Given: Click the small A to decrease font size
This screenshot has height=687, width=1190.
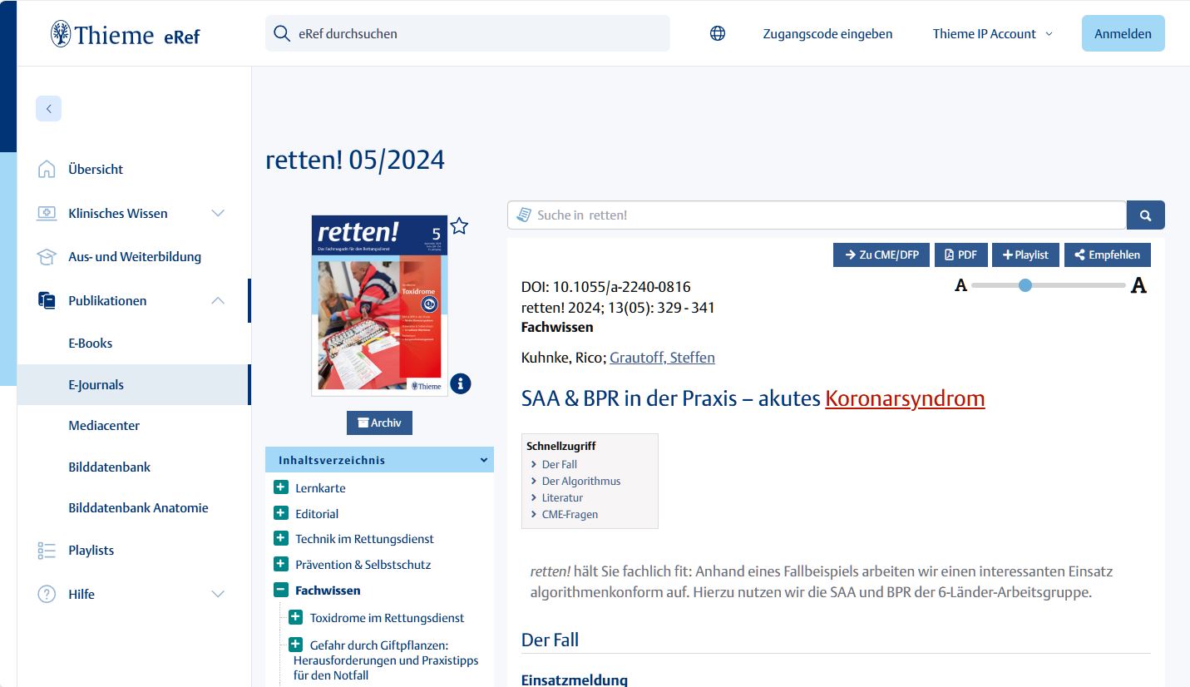Looking at the screenshot, I should [x=961, y=286].
